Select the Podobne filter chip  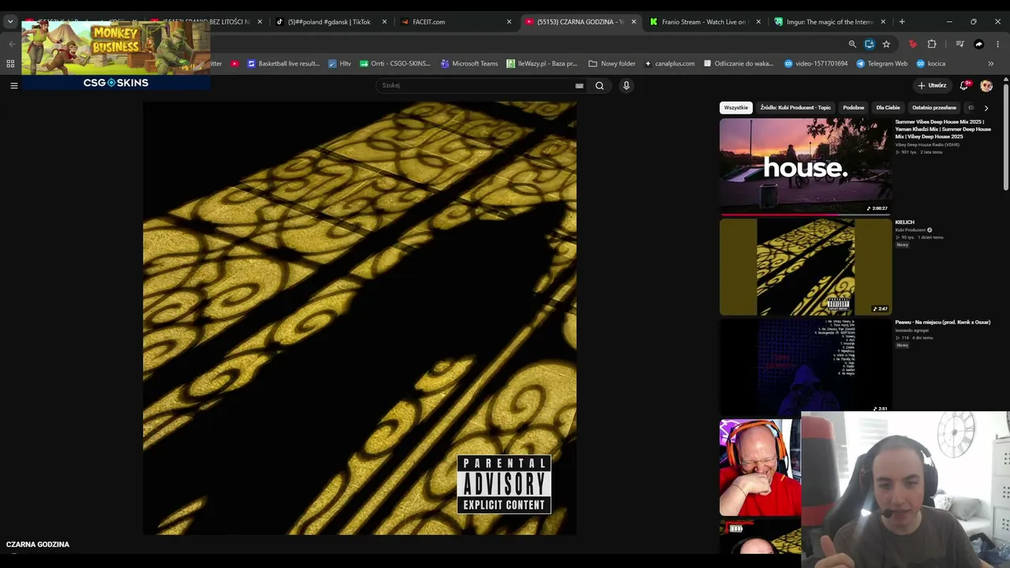tap(853, 107)
